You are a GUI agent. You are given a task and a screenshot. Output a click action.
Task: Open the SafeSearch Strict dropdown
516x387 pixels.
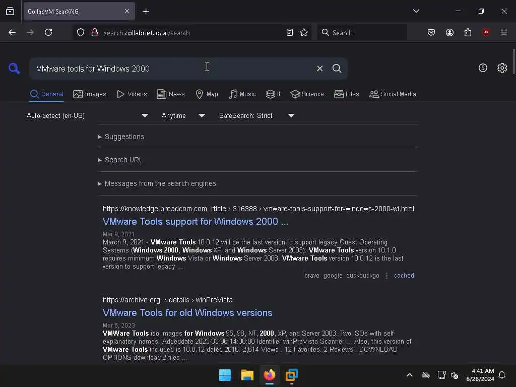tap(256, 116)
